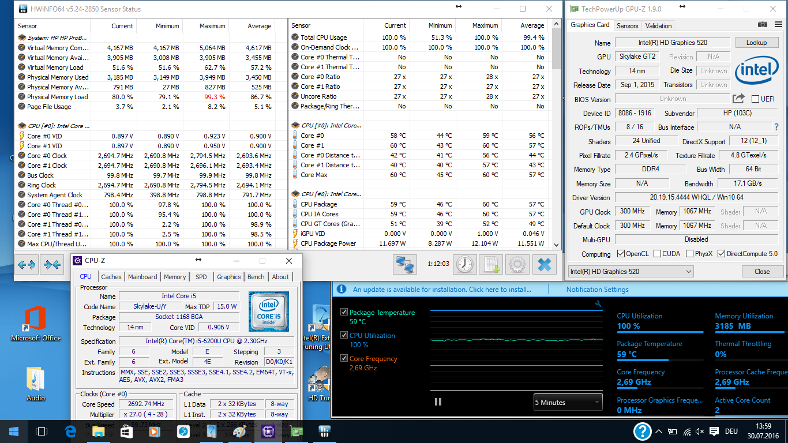Click the update available installation link
Viewport: 788px width, 443px height.
click(442, 290)
